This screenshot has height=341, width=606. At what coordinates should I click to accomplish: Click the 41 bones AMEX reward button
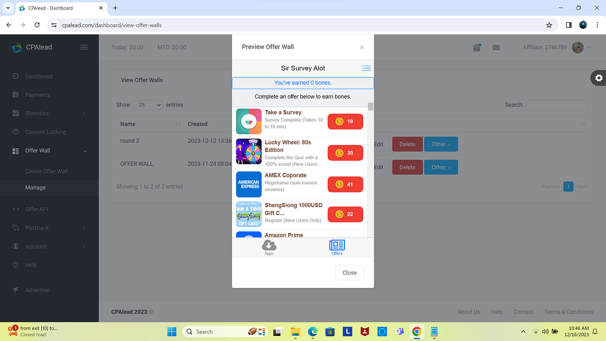345,184
